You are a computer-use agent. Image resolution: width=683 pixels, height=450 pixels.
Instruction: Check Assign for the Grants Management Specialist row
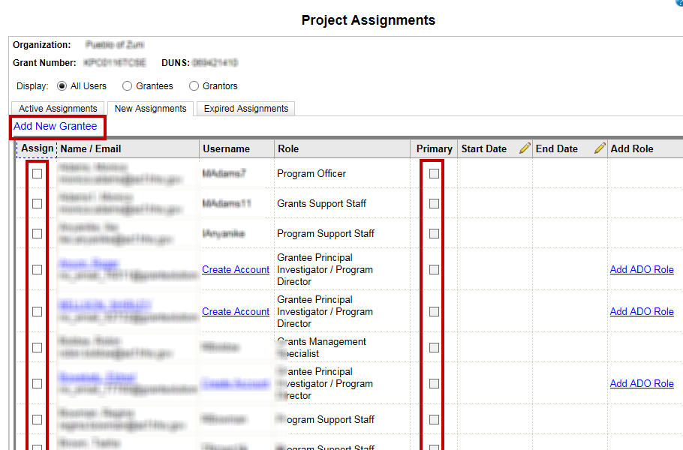point(37,347)
